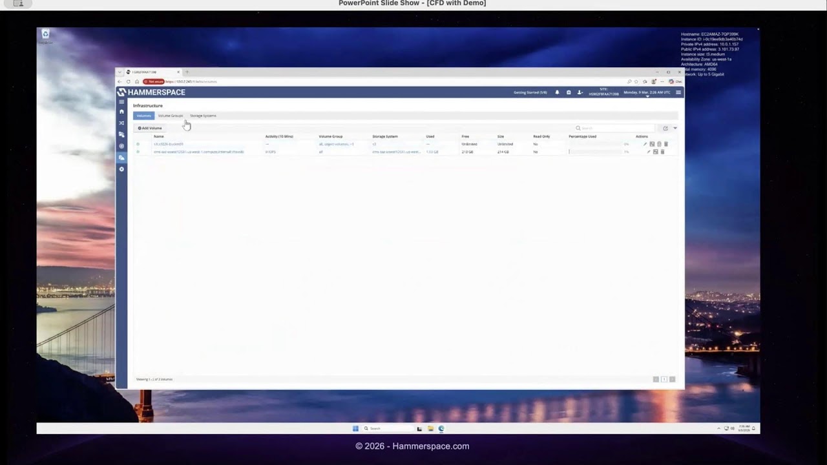Image resolution: width=827 pixels, height=465 pixels.
Task: Click the export icon next to search
Action: 665,128
